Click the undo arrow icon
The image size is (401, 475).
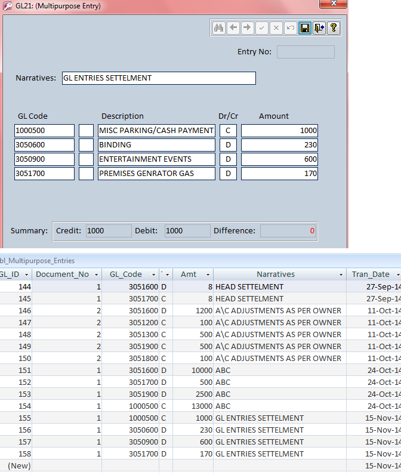290,28
